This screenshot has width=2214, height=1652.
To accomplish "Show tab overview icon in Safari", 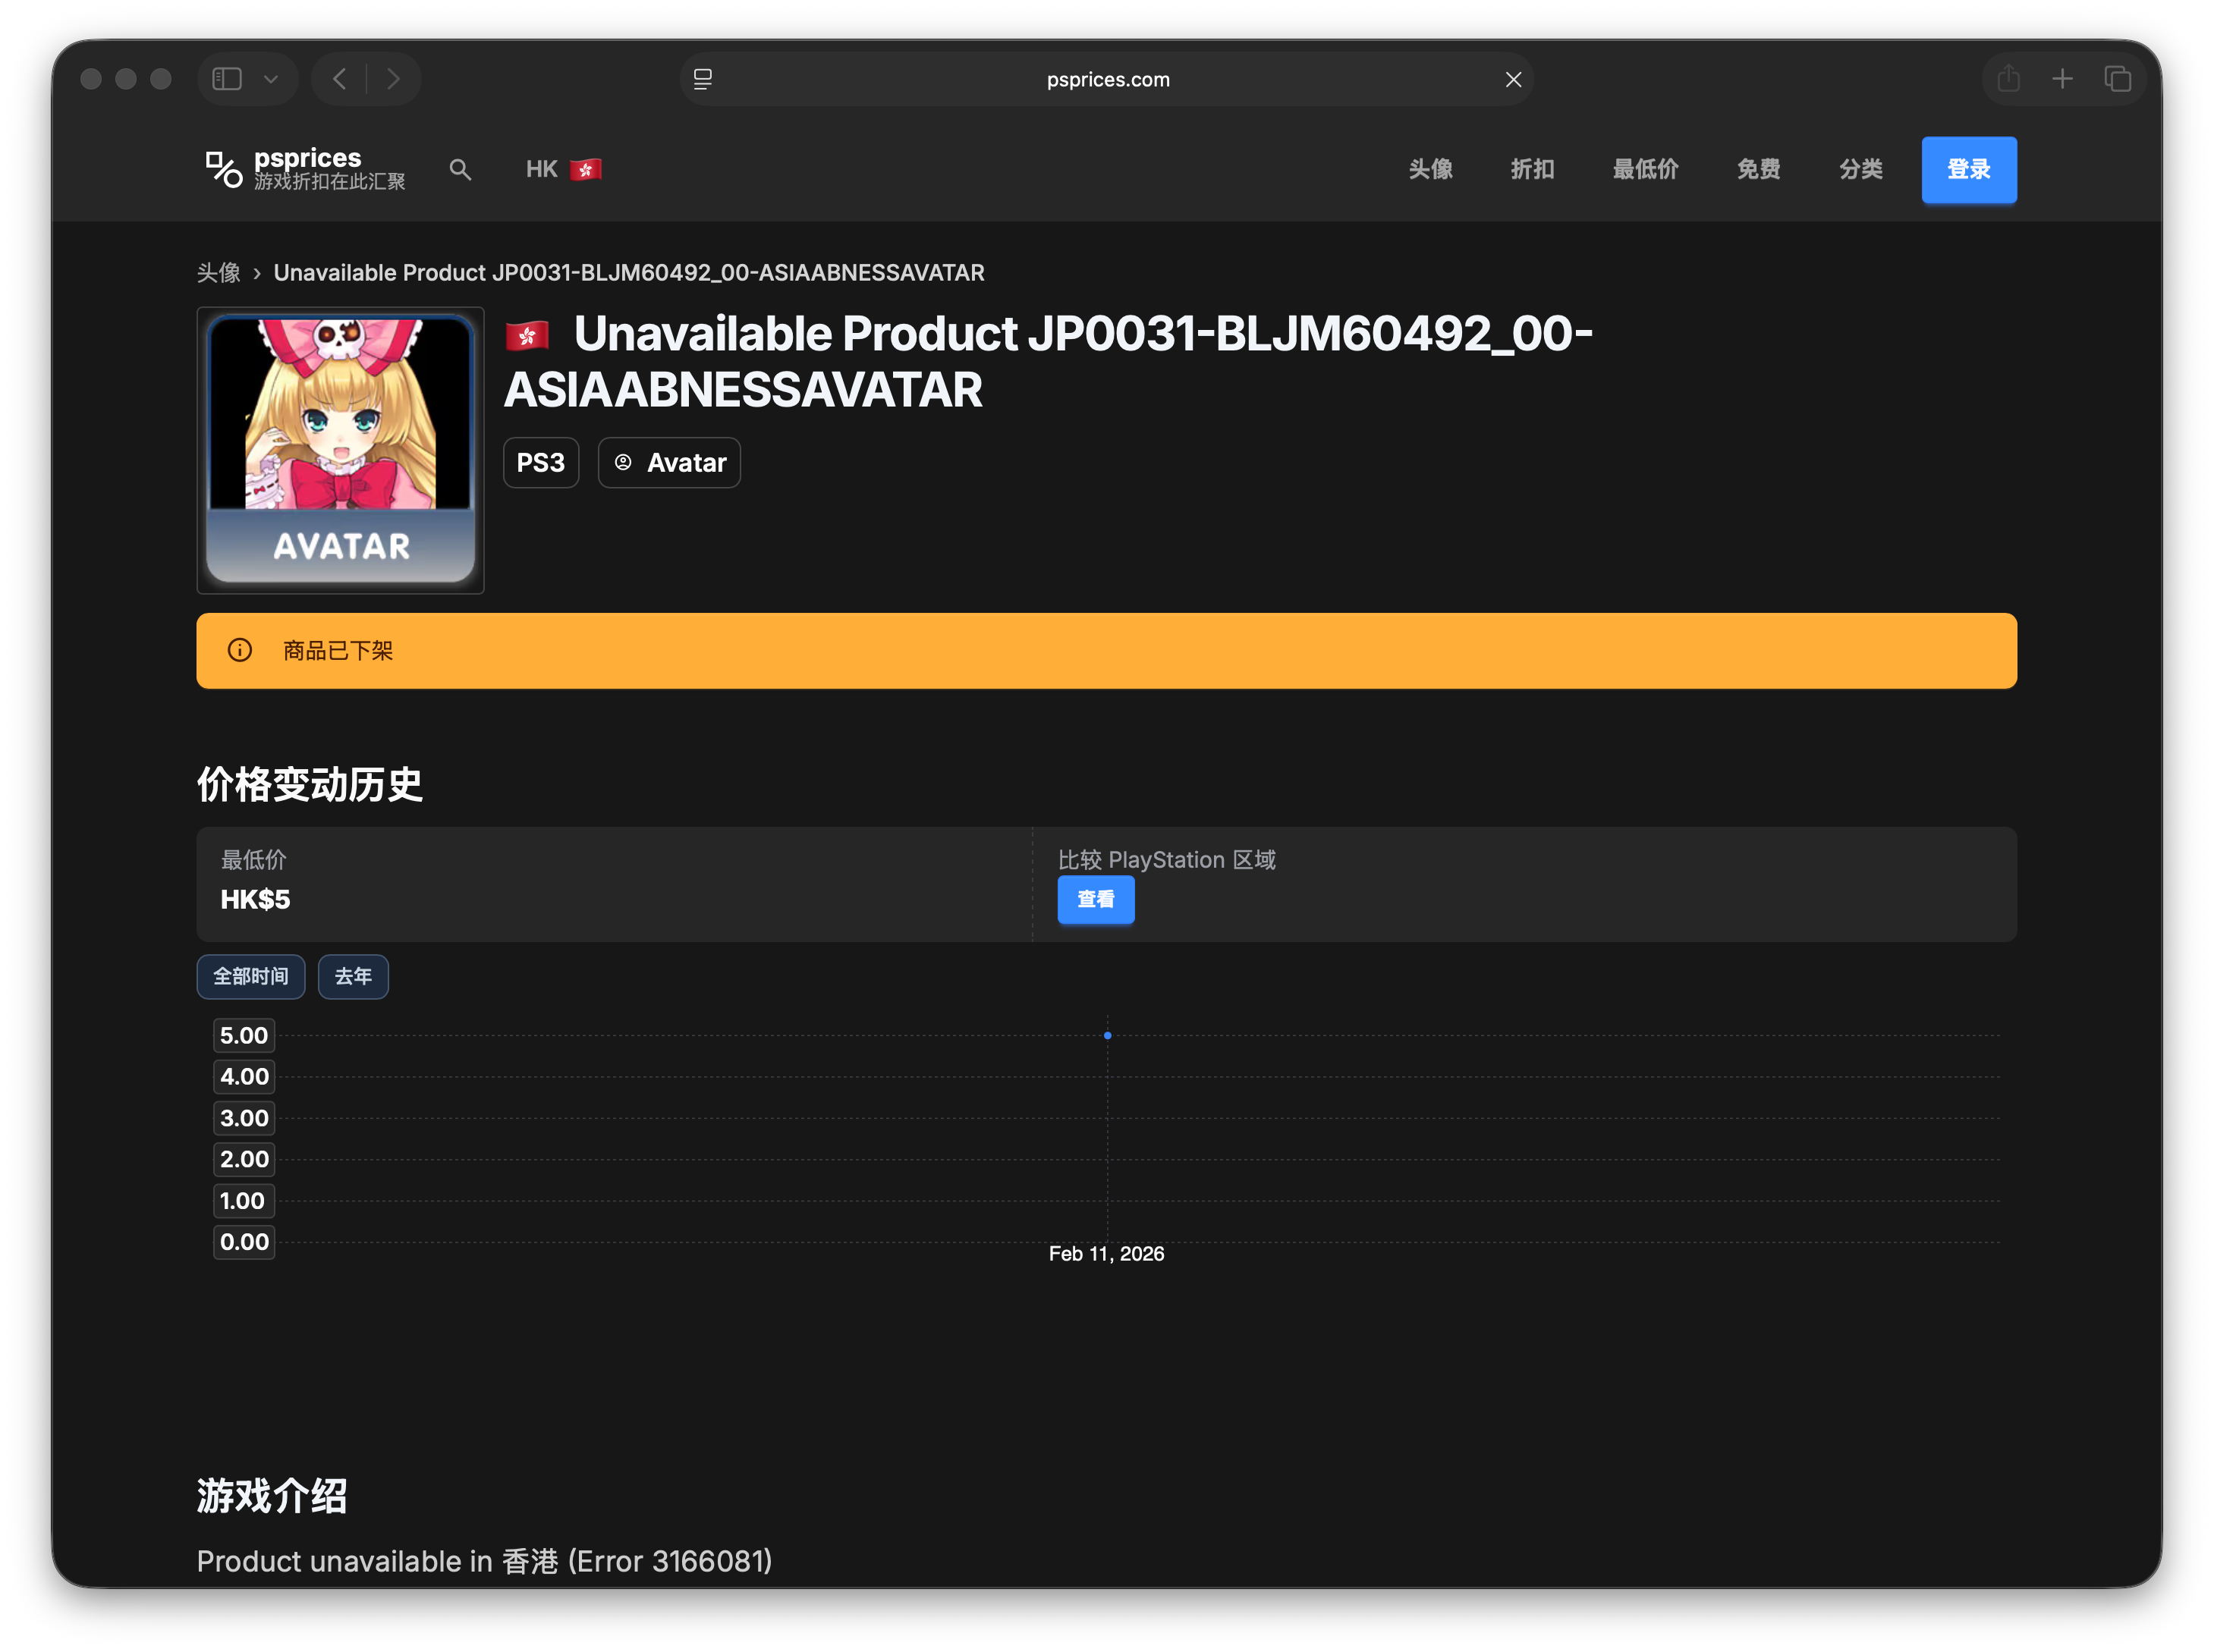I will pos(2117,79).
